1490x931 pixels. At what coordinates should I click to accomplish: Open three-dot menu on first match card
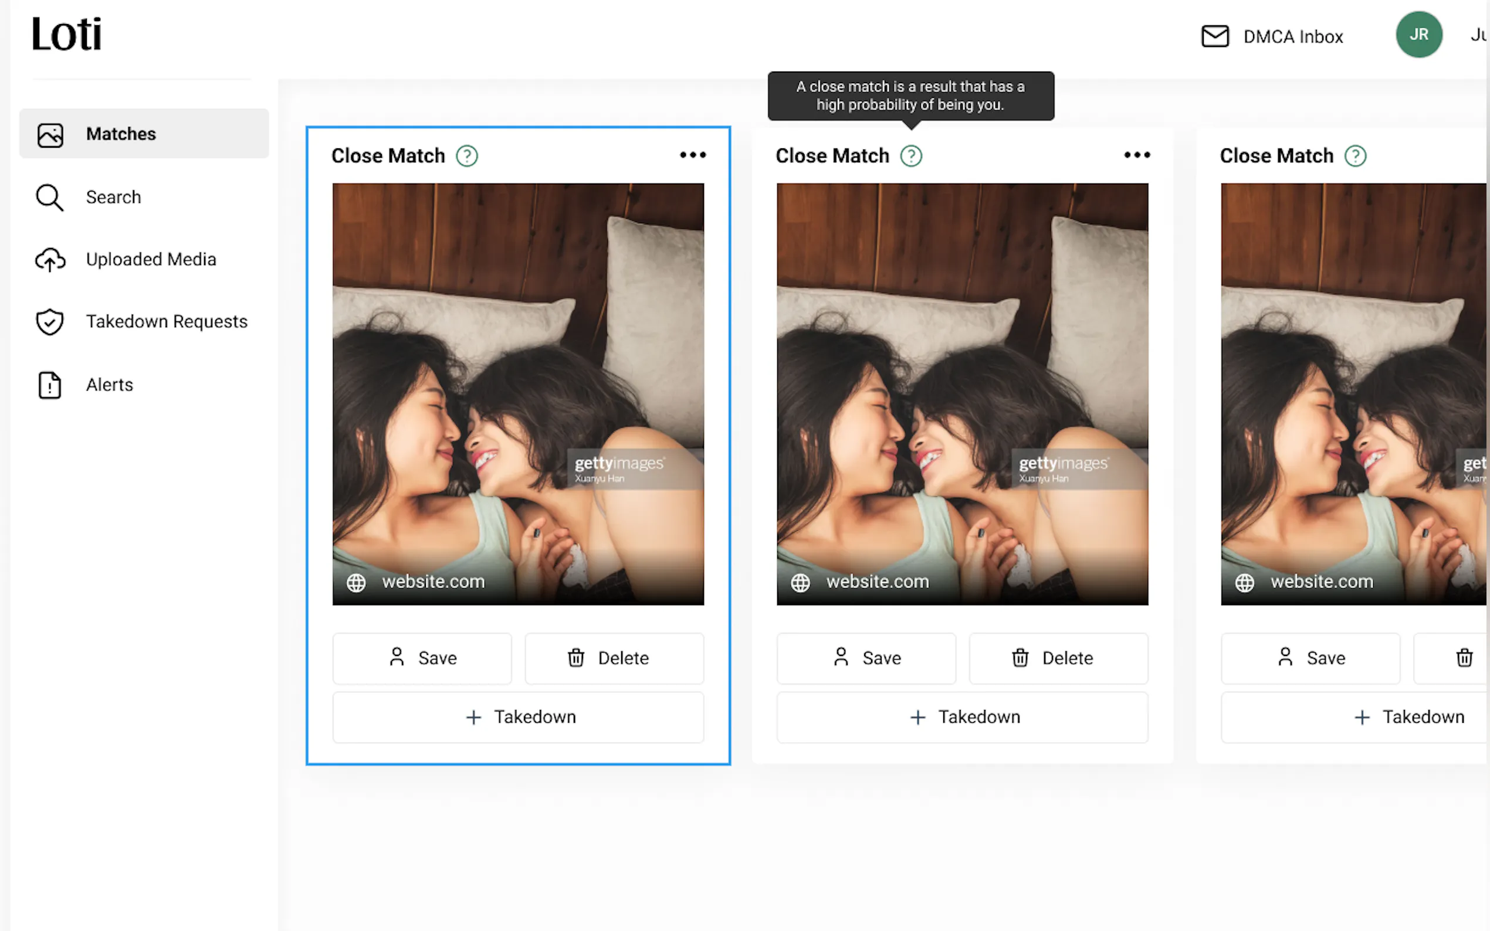[x=692, y=155]
